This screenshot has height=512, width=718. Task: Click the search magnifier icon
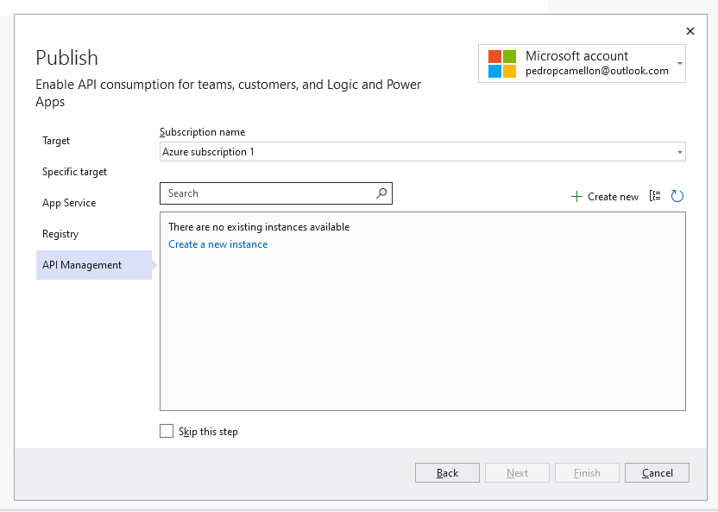[381, 193]
